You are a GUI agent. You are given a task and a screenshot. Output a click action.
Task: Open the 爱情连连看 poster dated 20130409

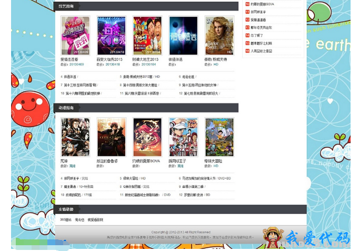click(75, 35)
